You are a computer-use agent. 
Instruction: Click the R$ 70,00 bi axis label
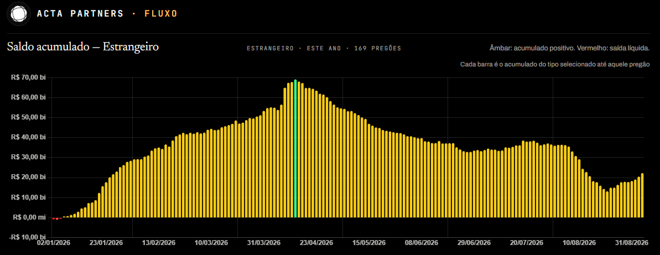point(28,77)
